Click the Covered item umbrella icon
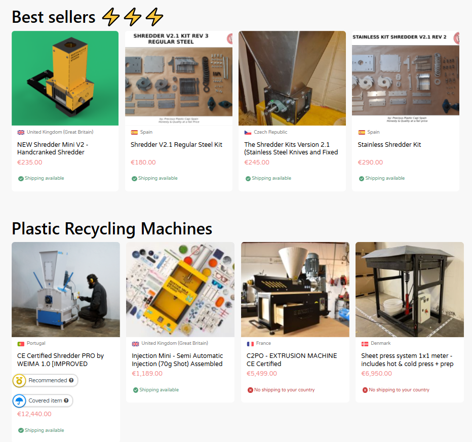The height and width of the screenshot is (442, 472). coord(19,401)
